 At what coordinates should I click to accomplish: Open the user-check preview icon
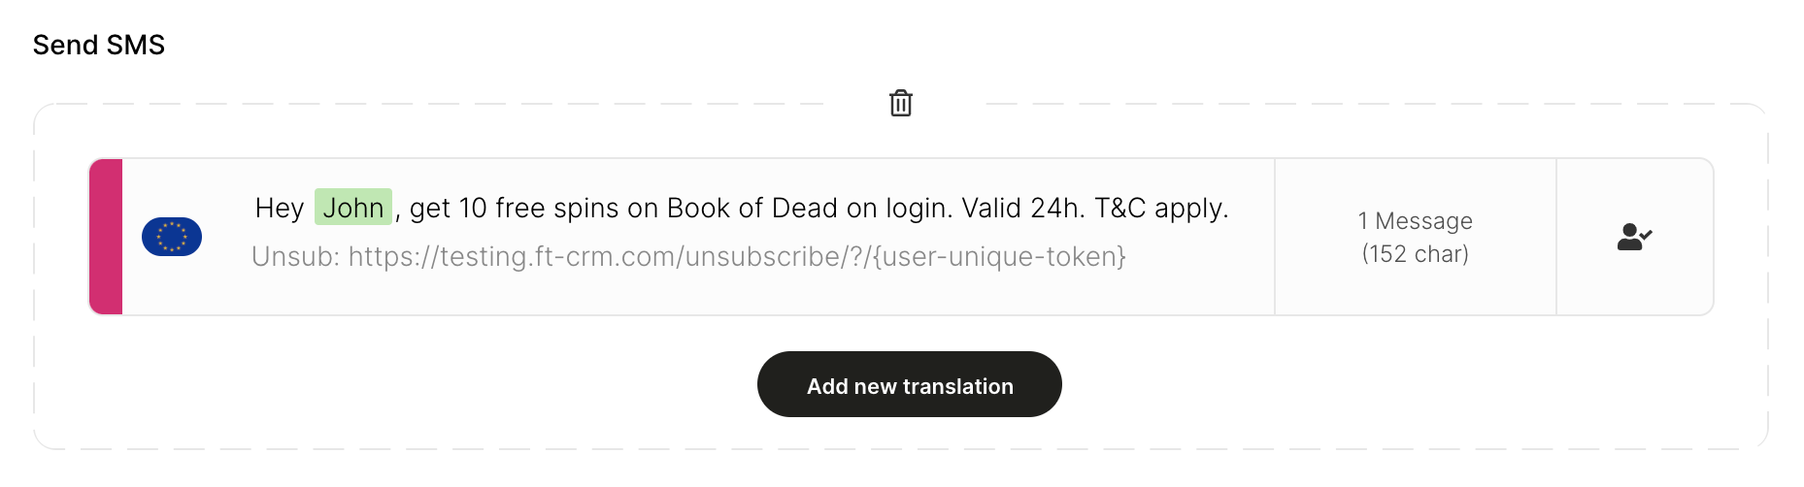[1634, 237]
